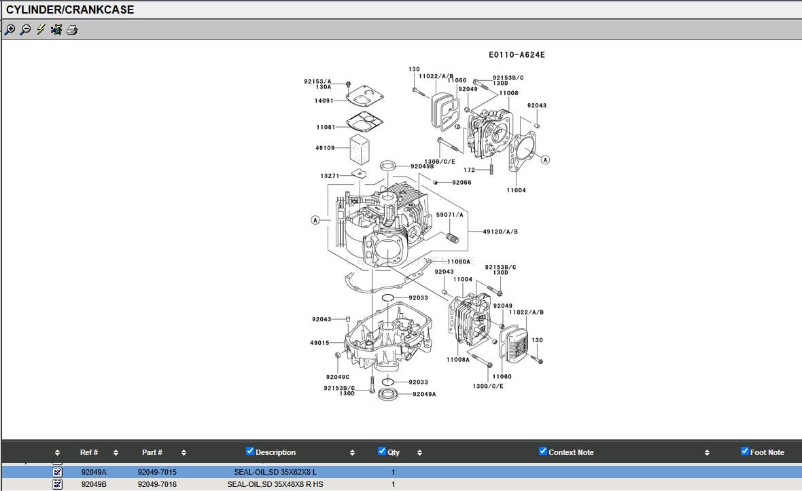Click the 92049A callout label in the diagram
Image resolution: width=802 pixels, height=491 pixels.
pyautogui.click(x=424, y=394)
